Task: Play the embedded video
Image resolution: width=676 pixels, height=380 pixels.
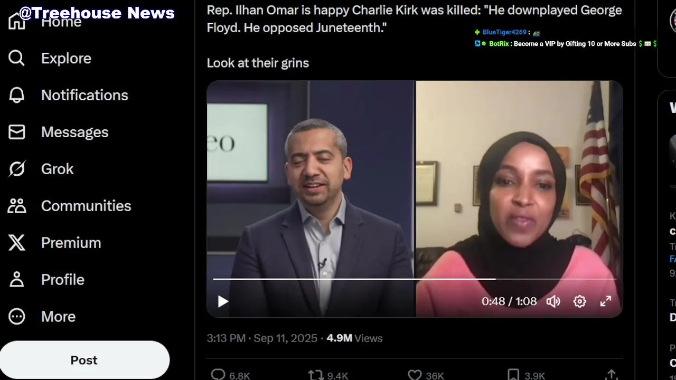Action: point(223,301)
